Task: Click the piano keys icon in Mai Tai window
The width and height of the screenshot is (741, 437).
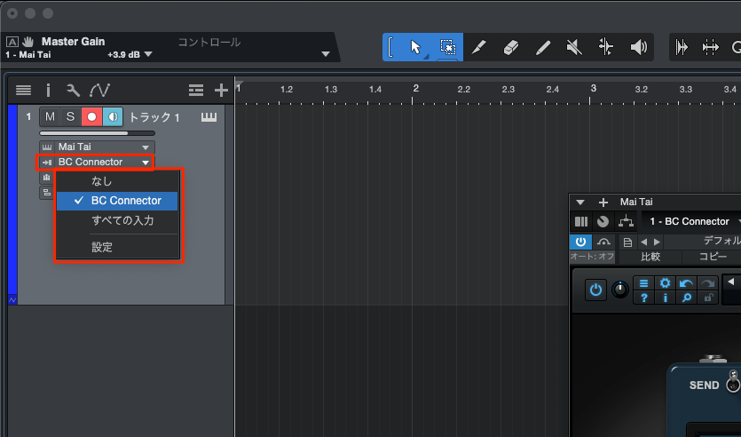Action: pos(580,221)
